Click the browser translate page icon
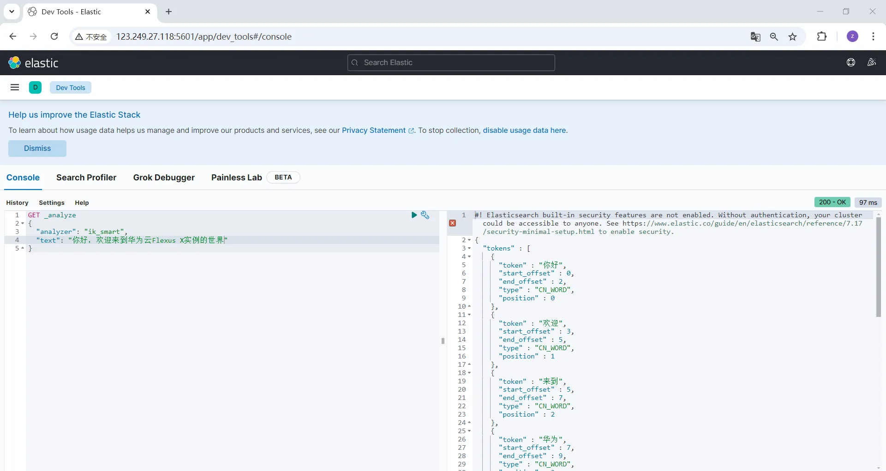 [x=755, y=37]
